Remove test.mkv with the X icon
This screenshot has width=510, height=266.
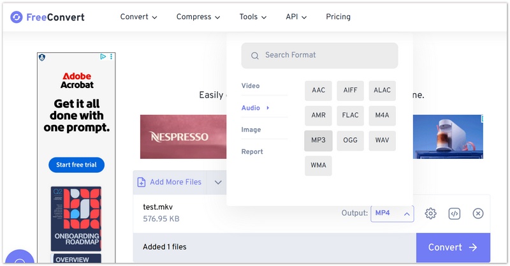477,214
